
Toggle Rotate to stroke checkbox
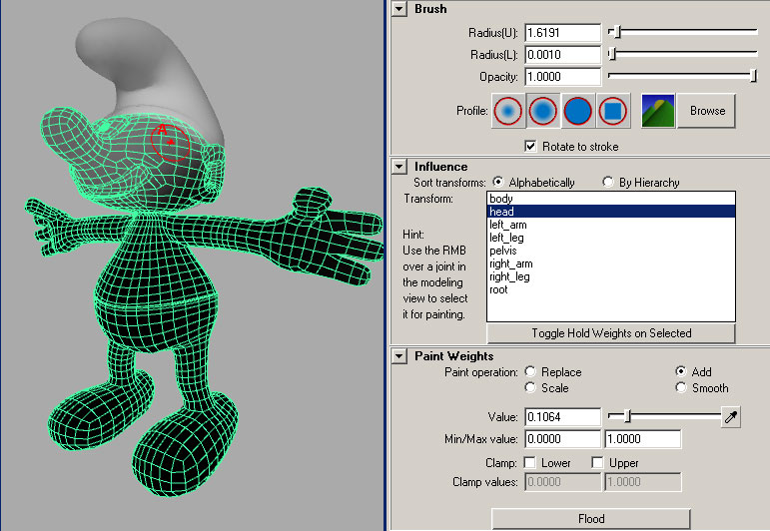[x=531, y=147]
